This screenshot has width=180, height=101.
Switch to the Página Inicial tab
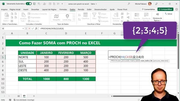[15, 9]
